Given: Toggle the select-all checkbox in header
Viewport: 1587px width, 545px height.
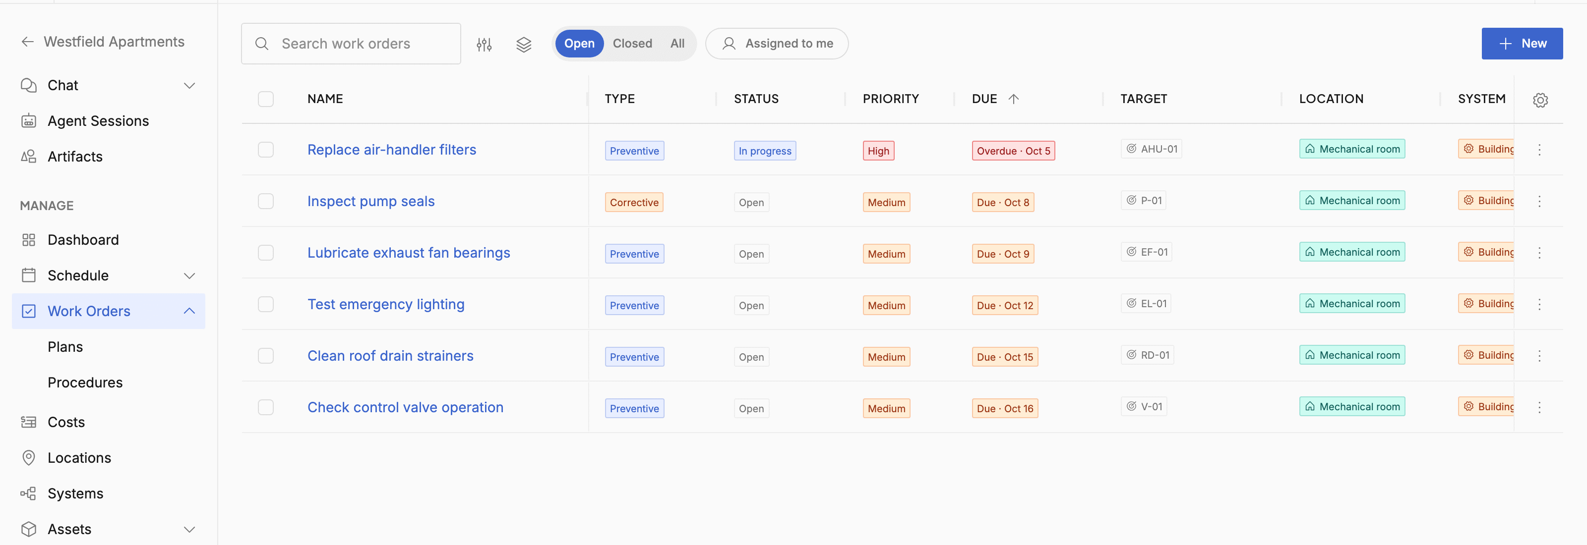Looking at the screenshot, I should [x=265, y=99].
